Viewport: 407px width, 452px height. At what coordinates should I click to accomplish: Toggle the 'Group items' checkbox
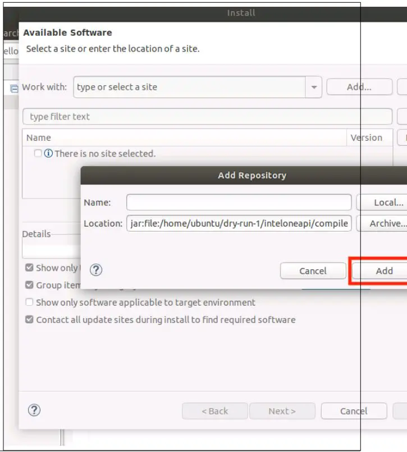coord(29,285)
